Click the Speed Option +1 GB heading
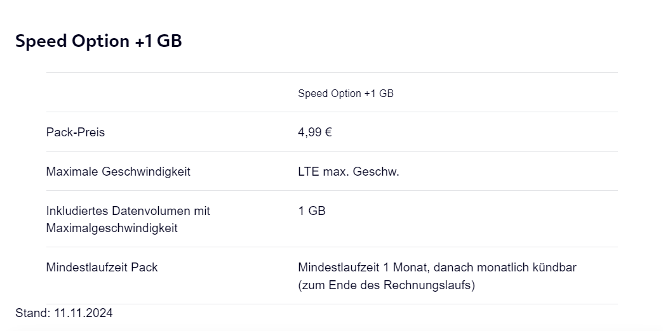Screen dimensions: 663x331 pyautogui.click(x=98, y=41)
